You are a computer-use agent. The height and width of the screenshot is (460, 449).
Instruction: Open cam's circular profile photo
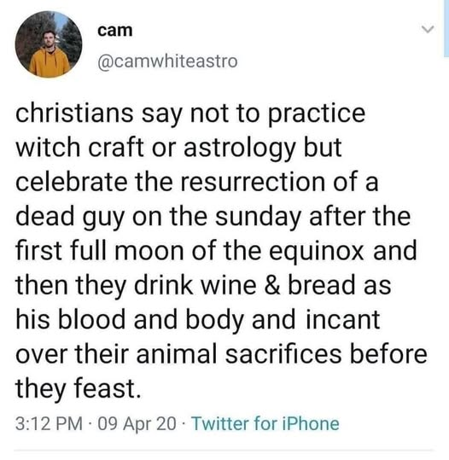point(49,44)
